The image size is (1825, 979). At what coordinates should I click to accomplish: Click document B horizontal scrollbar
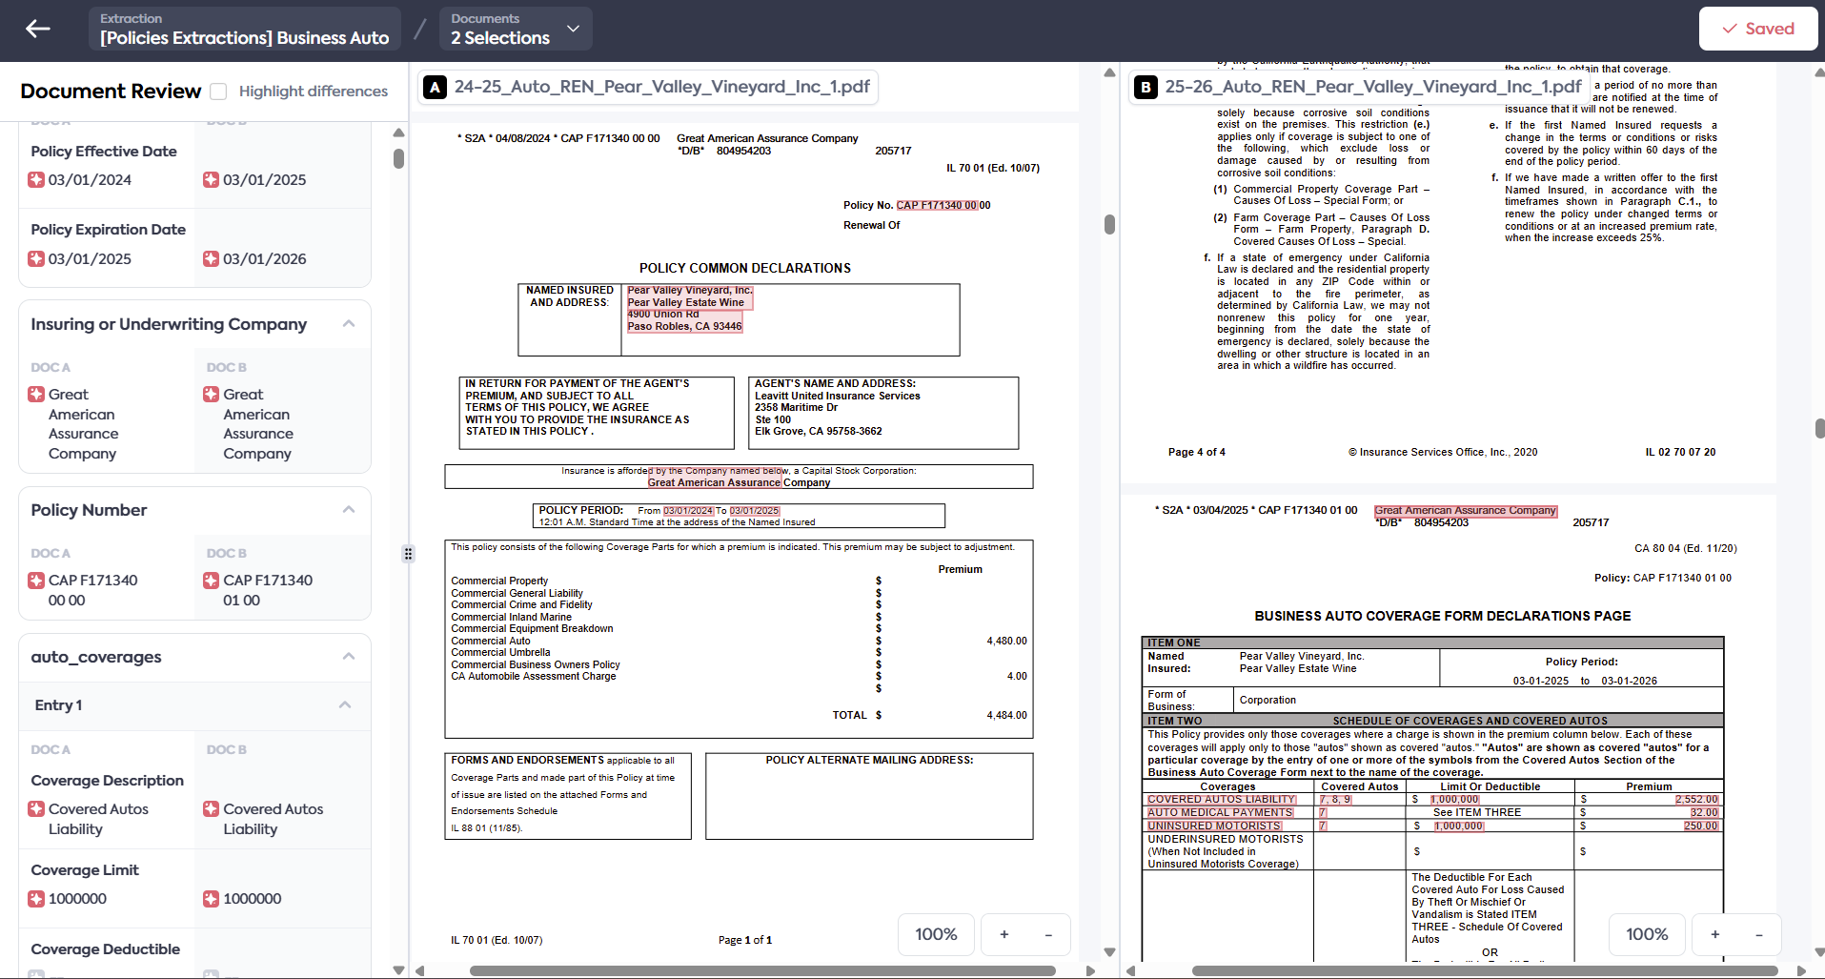(1485, 971)
